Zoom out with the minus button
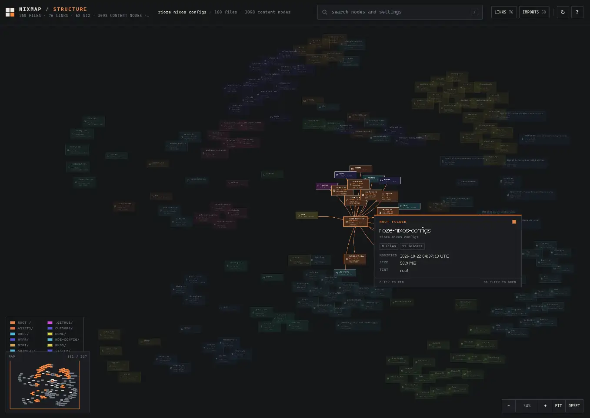Viewport: 590px width, 418px height. coord(509,405)
